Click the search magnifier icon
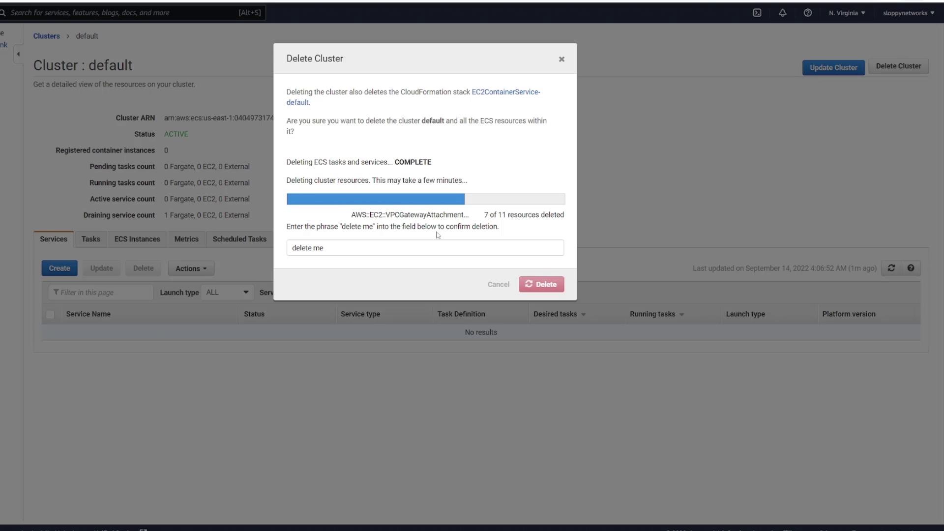 tap(3, 13)
